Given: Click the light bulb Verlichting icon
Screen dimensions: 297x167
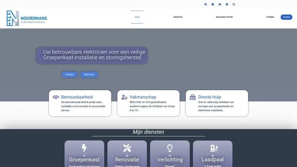Looking at the screenshot, I should click(x=170, y=148).
